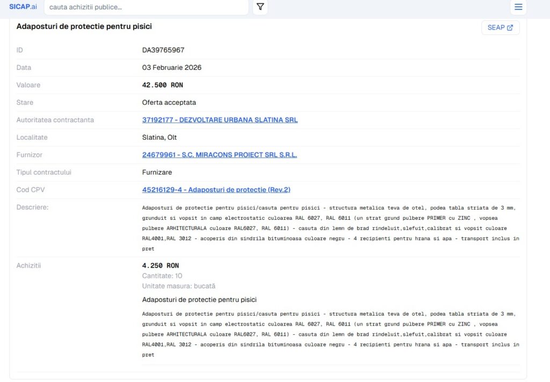
Task: Click the SICAP.ai logo
Action: pyautogui.click(x=23, y=6)
